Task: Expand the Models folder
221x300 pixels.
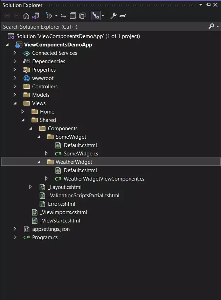Action: 15,95
